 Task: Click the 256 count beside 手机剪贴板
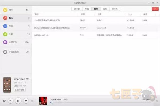coord(28,52)
